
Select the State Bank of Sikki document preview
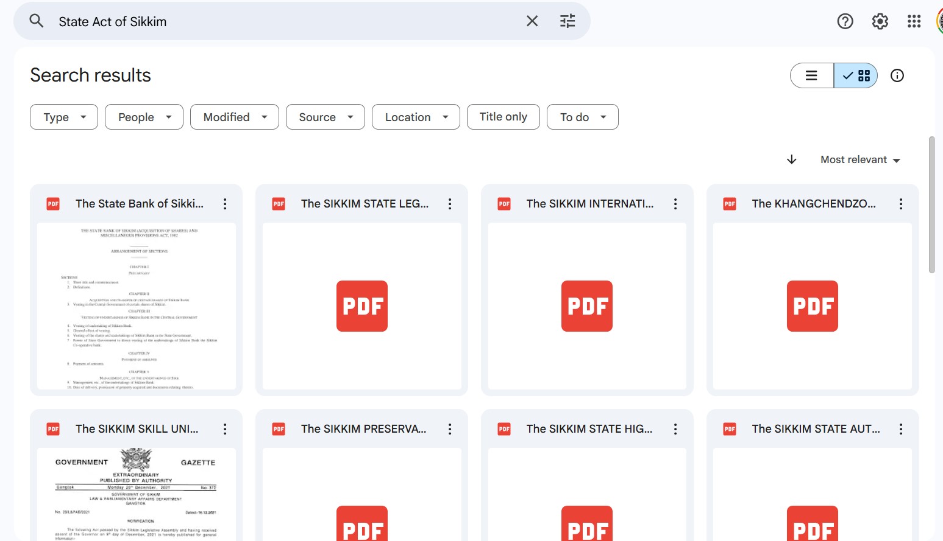coord(137,306)
